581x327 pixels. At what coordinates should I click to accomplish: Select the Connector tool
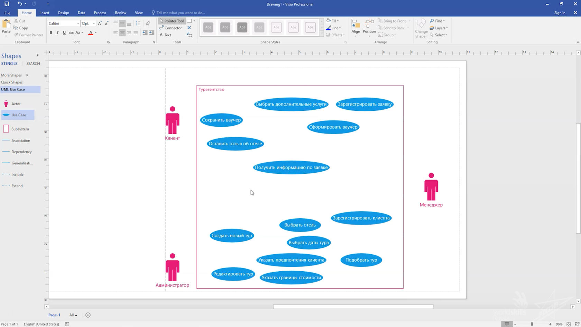point(170,28)
